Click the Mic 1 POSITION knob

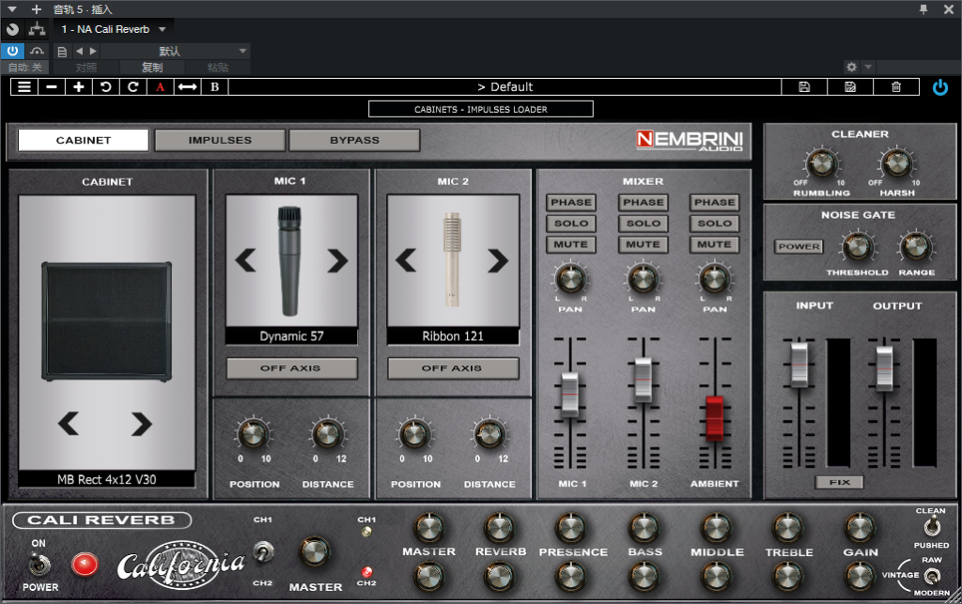[253, 434]
